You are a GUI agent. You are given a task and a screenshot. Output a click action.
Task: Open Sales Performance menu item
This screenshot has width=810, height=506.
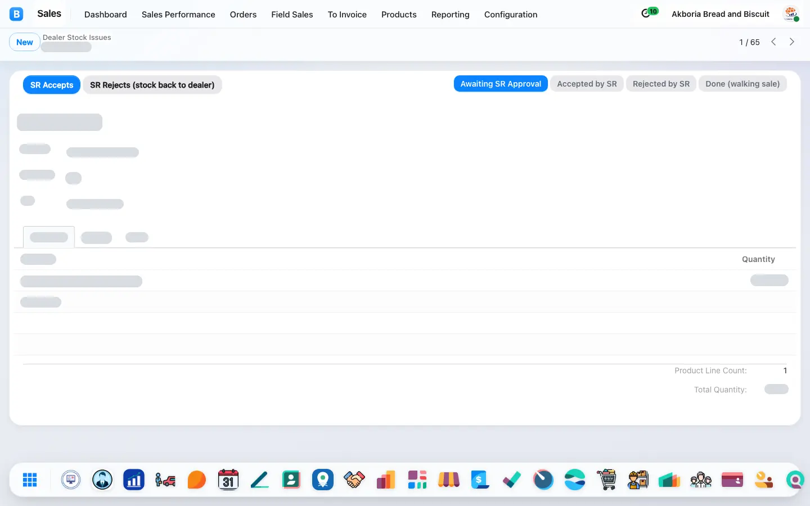click(178, 14)
